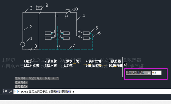Select legend text 3.供水干管
The width and height of the screenshot is (171, 104).
click(x=71, y=61)
